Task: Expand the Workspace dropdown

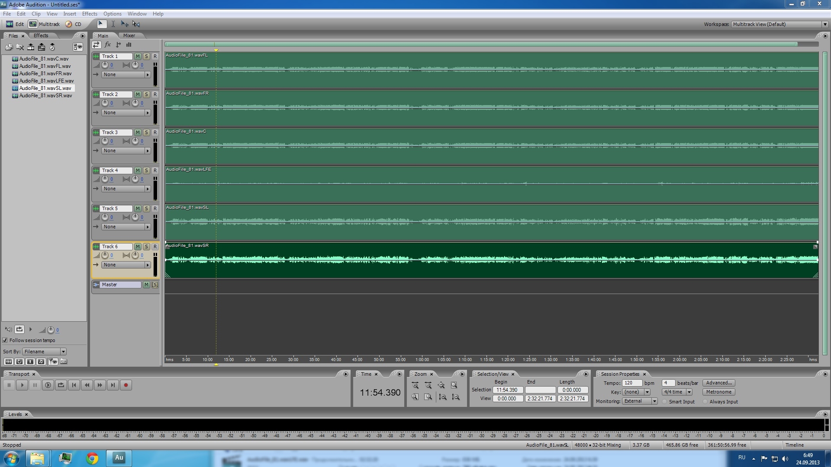Action: click(x=825, y=24)
